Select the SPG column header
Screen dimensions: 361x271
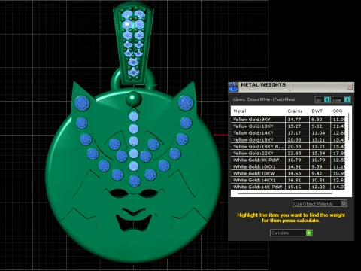click(338, 111)
